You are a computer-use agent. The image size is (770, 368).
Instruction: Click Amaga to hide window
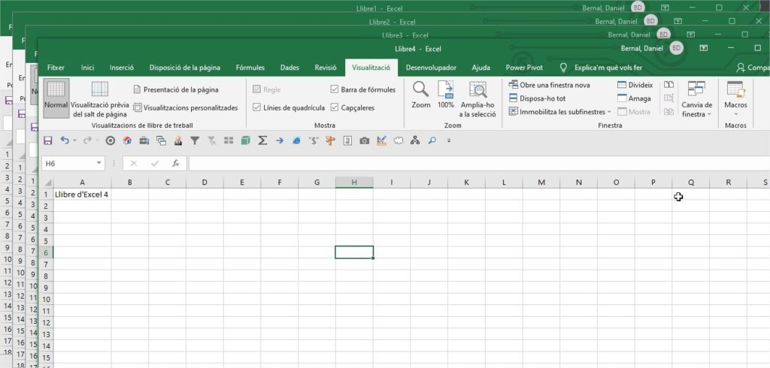click(634, 98)
